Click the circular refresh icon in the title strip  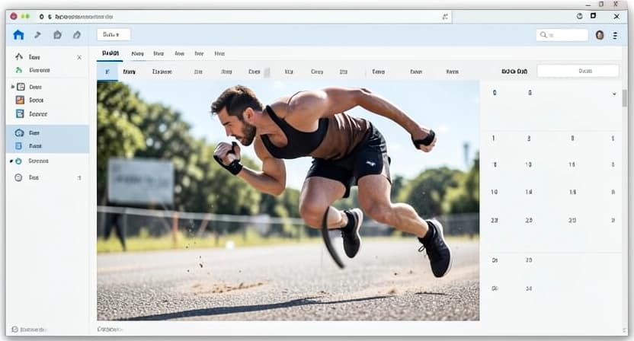point(579,16)
